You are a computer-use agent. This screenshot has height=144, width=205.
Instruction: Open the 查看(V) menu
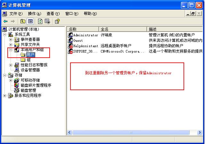(x=53, y=14)
